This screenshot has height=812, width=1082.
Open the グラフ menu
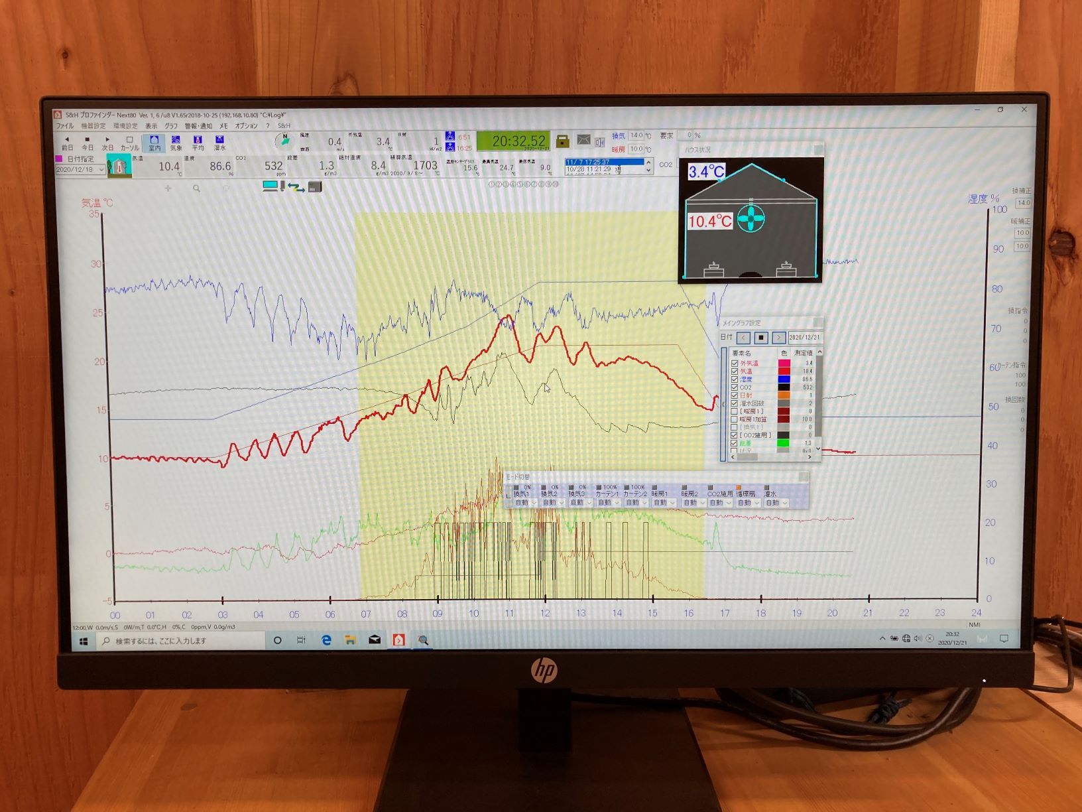[171, 126]
